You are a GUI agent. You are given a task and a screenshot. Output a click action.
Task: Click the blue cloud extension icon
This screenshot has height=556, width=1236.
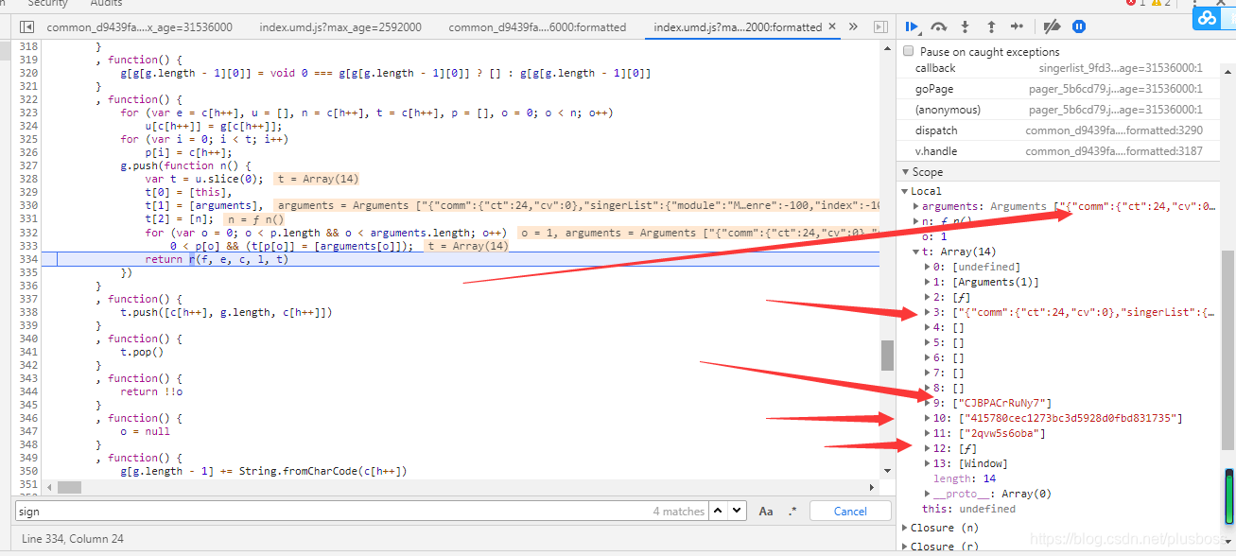tap(1208, 18)
